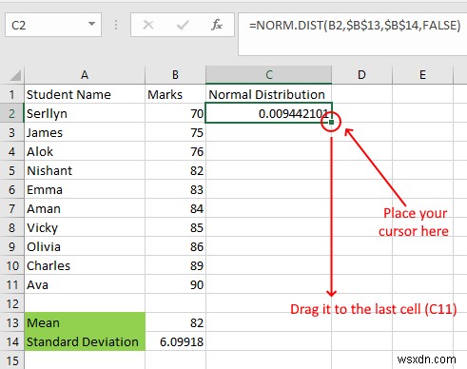This screenshot has height=369, width=467.
Task: Click the marks value 84
Action: 175,208
